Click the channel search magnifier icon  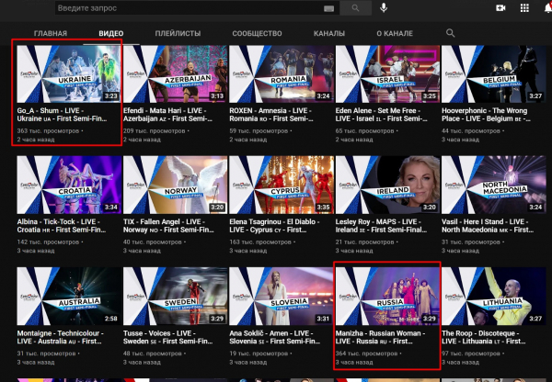tap(450, 33)
